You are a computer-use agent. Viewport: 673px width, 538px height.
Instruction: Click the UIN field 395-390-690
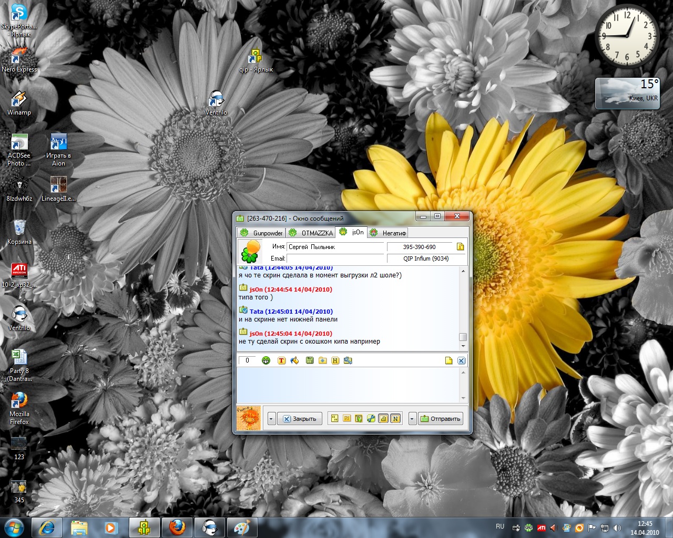(420, 246)
